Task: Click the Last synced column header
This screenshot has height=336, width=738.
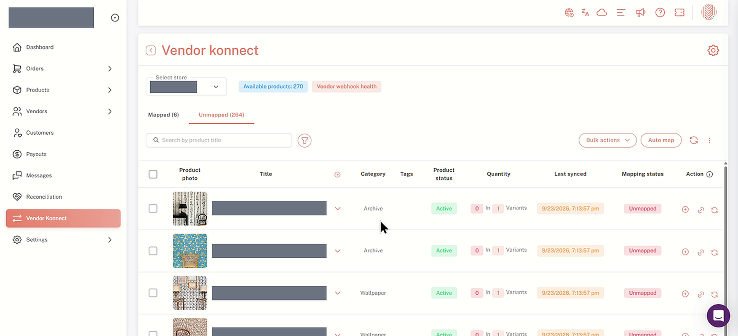Action: 570,174
